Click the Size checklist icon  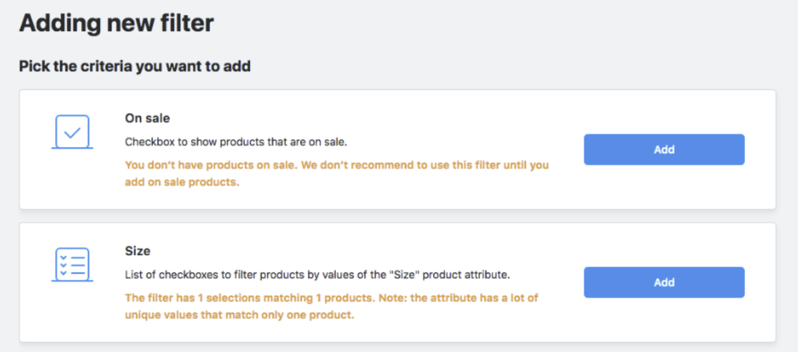click(72, 265)
